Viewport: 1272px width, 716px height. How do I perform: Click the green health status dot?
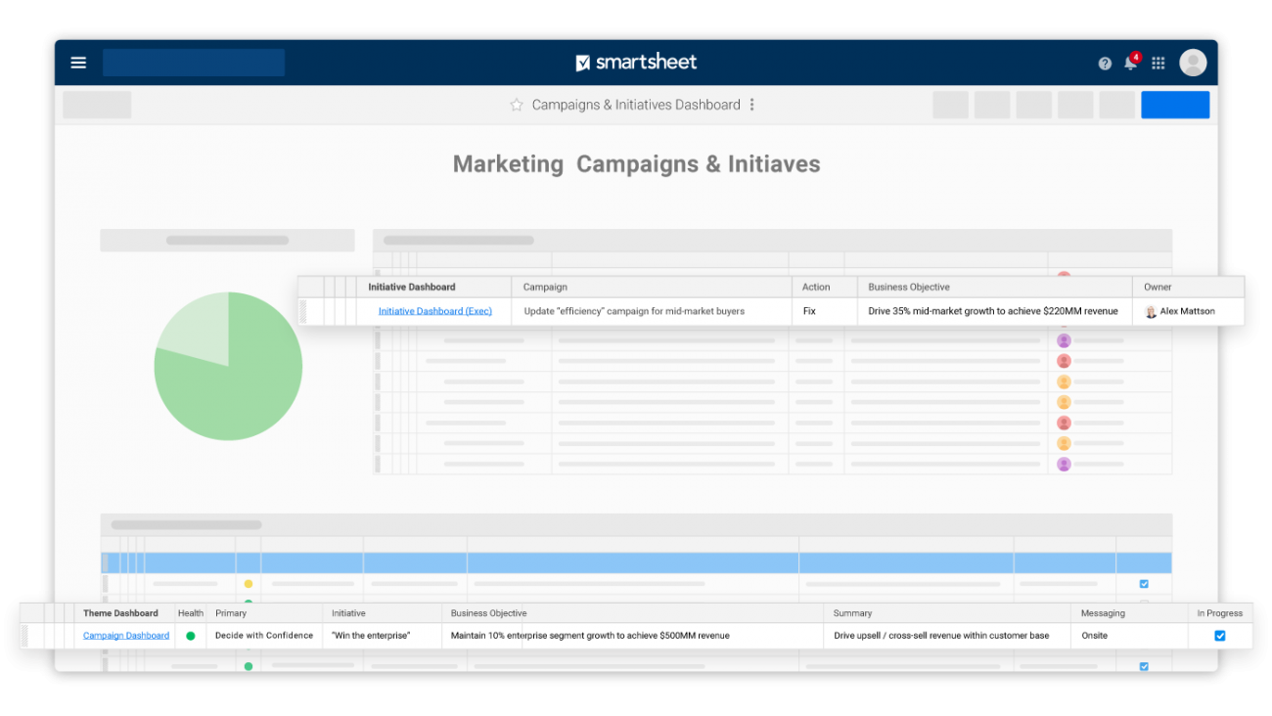[191, 635]
